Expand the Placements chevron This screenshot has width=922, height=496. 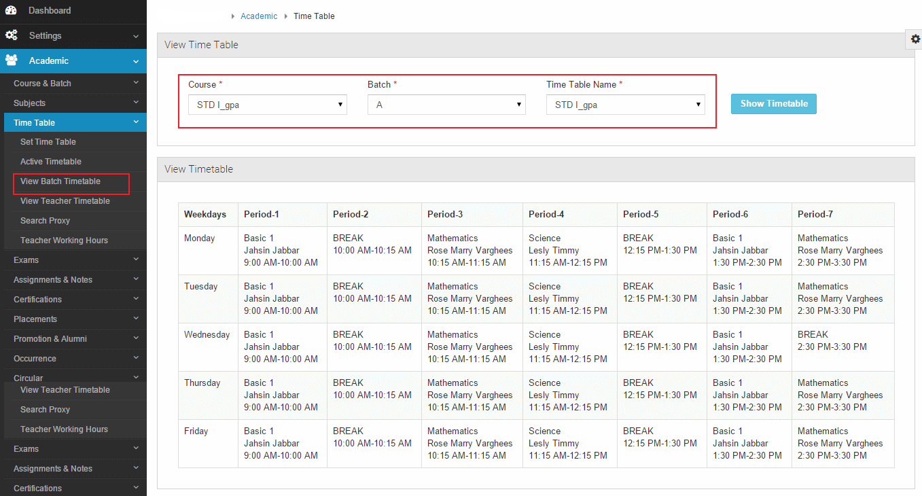pyautogui.click(x=136, y=319)
